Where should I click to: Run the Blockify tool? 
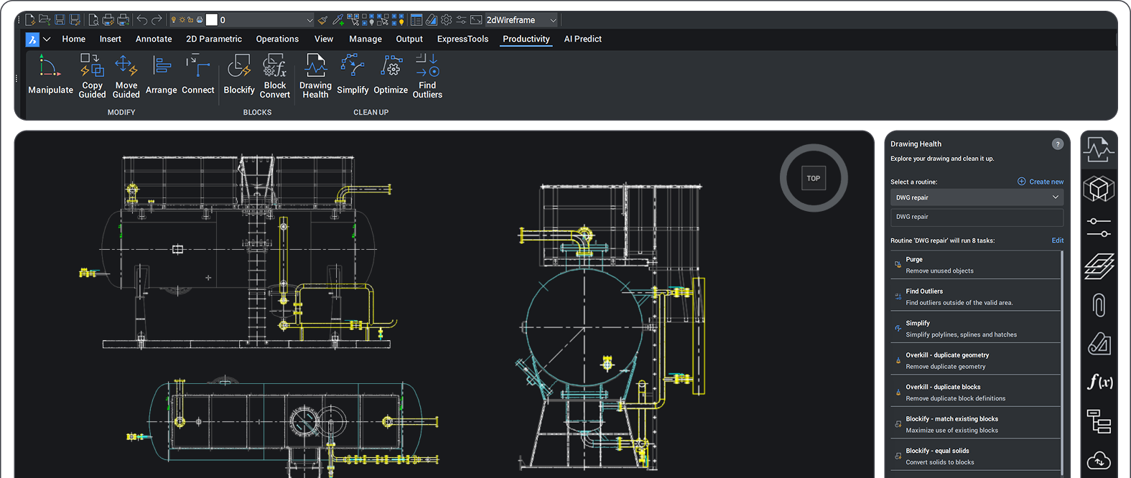(x=239, y=75)
